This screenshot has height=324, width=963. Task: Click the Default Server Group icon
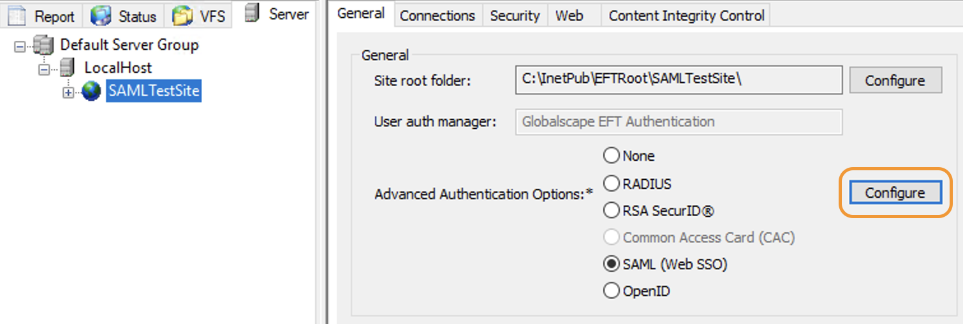pyautogui.click(x=44, y=45)
